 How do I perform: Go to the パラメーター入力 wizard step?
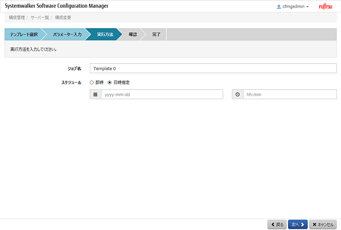click(67, 34)
